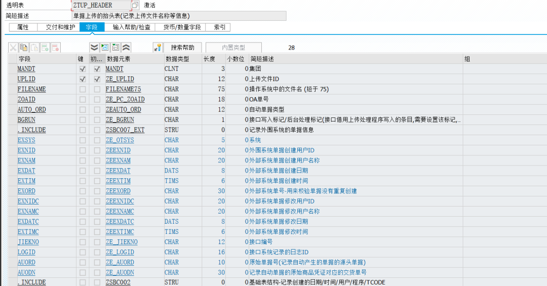Click the EXDAT field name
547x286 pixels.
pos(26,171)
